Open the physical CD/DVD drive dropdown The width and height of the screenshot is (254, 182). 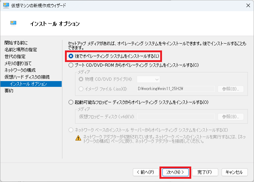click(148, 79)
